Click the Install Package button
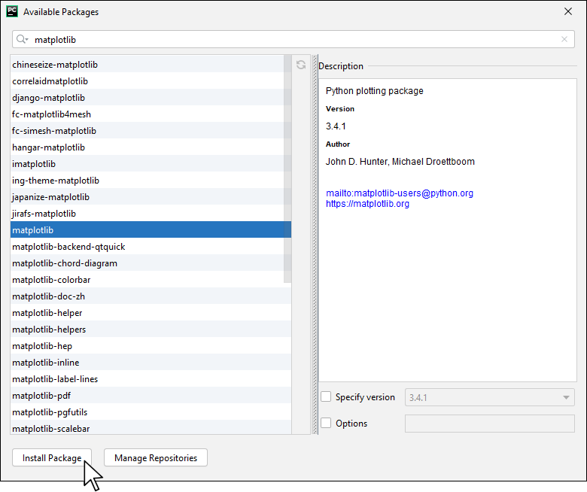 pyautogui.click(x=52, y=457)
